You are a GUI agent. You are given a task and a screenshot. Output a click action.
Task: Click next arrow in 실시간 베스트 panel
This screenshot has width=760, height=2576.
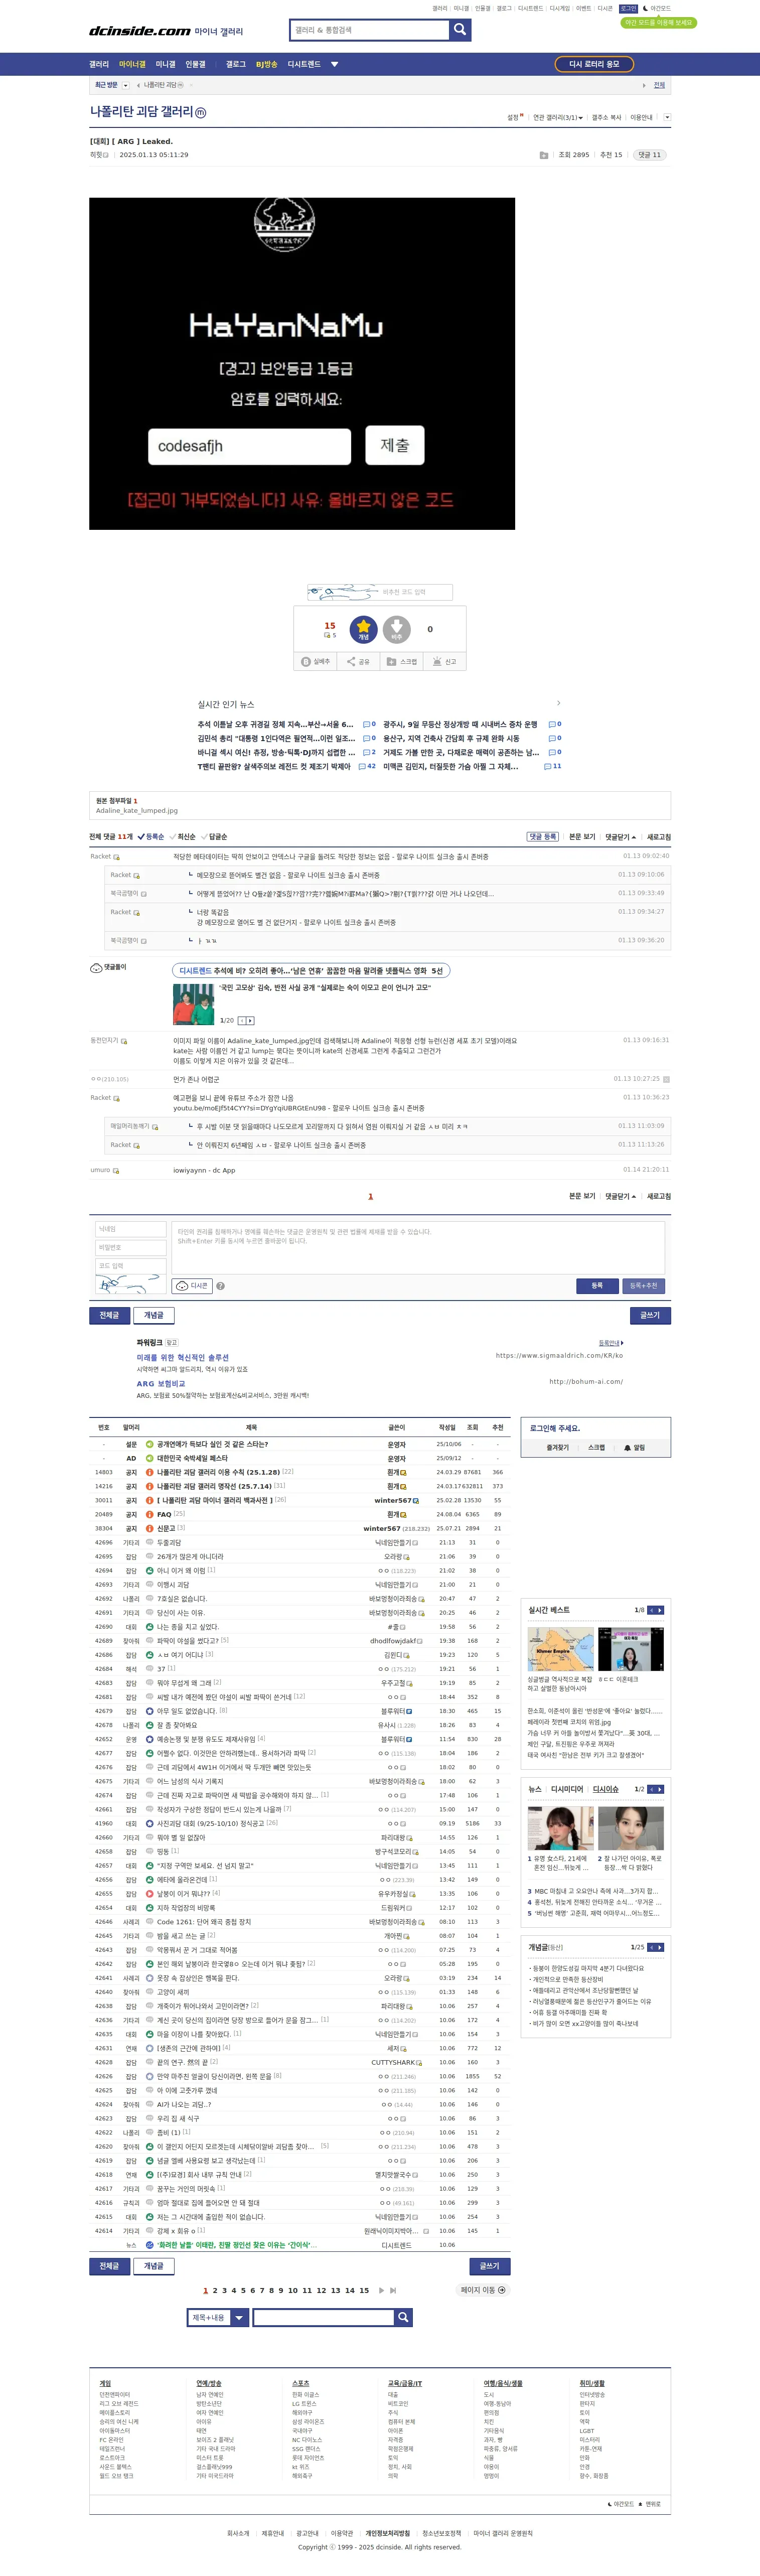pyautogui.click(x=660, y=1610)
